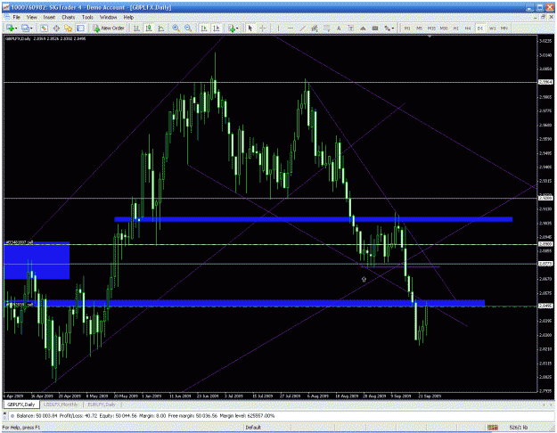Toggle the Terminal window icon
Viewport: 557px width, 433px height.
(x=80, y=28)
